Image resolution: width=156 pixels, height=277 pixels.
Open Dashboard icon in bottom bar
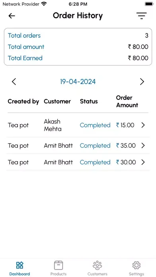tap(19, 265)
